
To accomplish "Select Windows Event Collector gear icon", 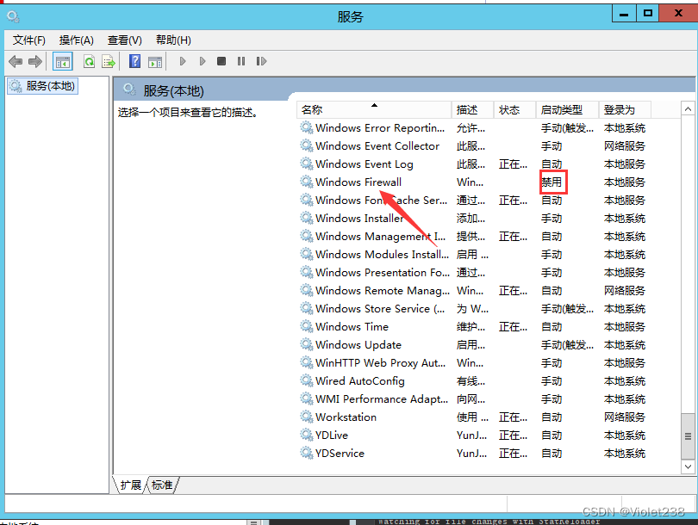I will (x=306, y=145).
